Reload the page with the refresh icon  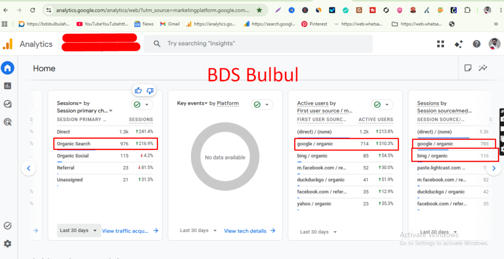[x=32, y=10]
